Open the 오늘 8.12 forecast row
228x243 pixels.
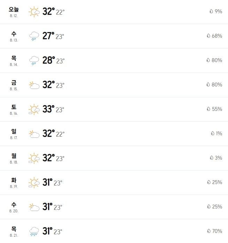click(114, 12)
